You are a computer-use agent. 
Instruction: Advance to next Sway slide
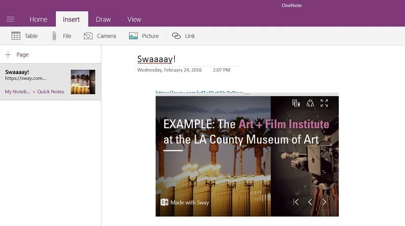(x=324, y=202)
